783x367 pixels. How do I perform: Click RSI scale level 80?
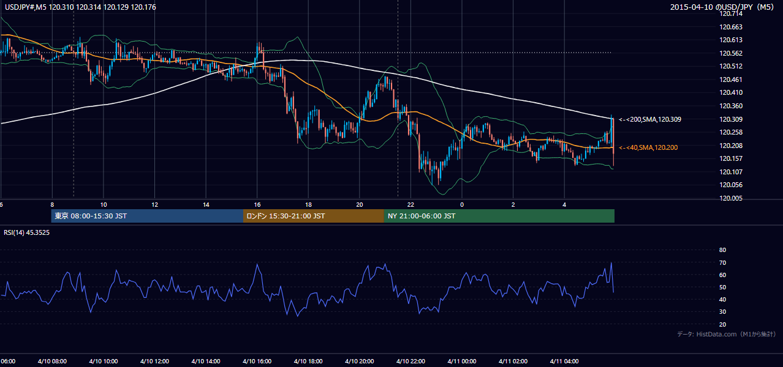[x=722, y=250]
